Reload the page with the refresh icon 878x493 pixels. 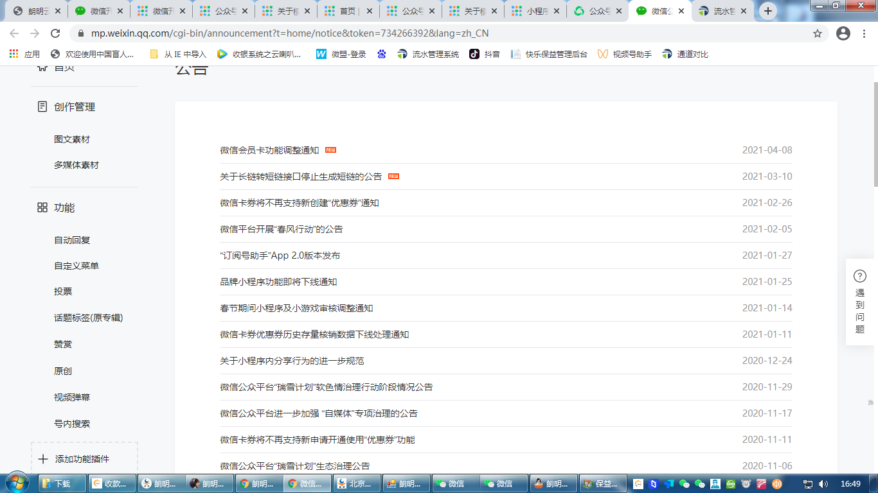point(55,33)
